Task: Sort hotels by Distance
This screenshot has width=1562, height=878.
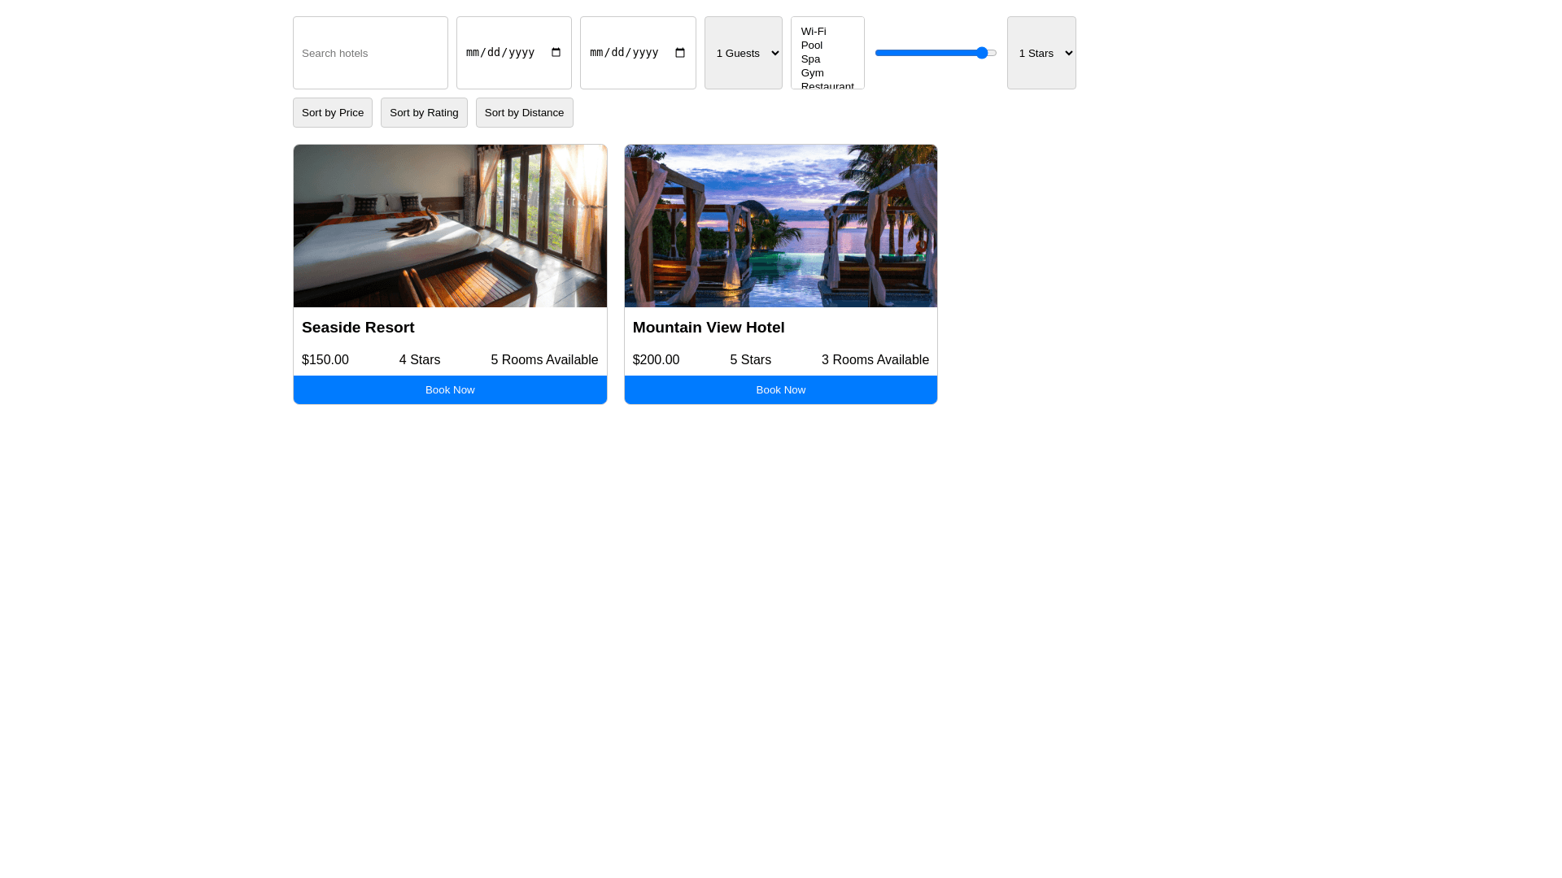Action: [524, 113]
